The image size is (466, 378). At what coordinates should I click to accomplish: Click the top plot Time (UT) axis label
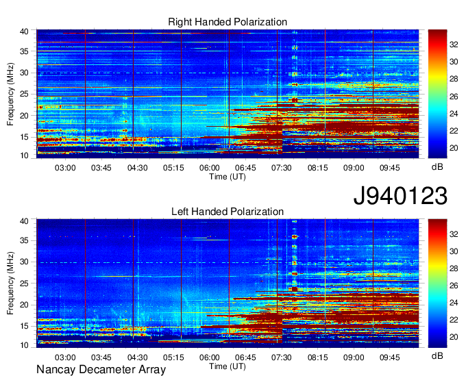pos(228,177)
